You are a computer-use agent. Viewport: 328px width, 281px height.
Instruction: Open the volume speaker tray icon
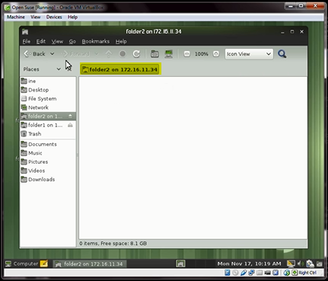pos(301,264)
